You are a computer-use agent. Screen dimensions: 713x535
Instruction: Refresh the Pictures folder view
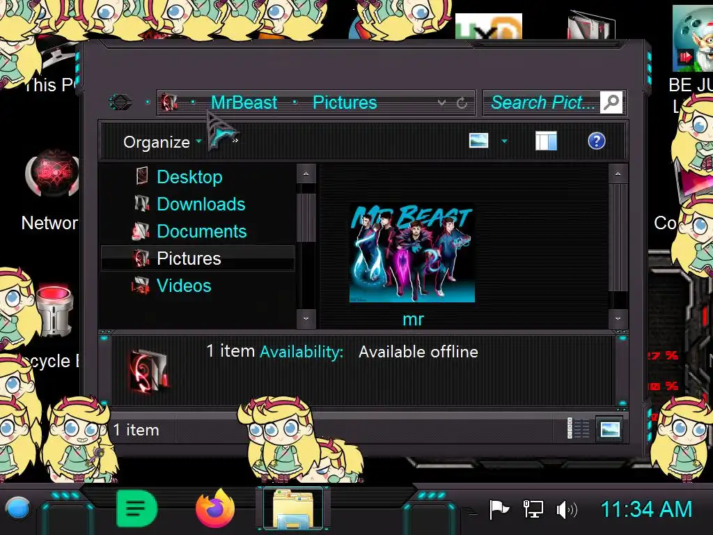click(462, 103)
